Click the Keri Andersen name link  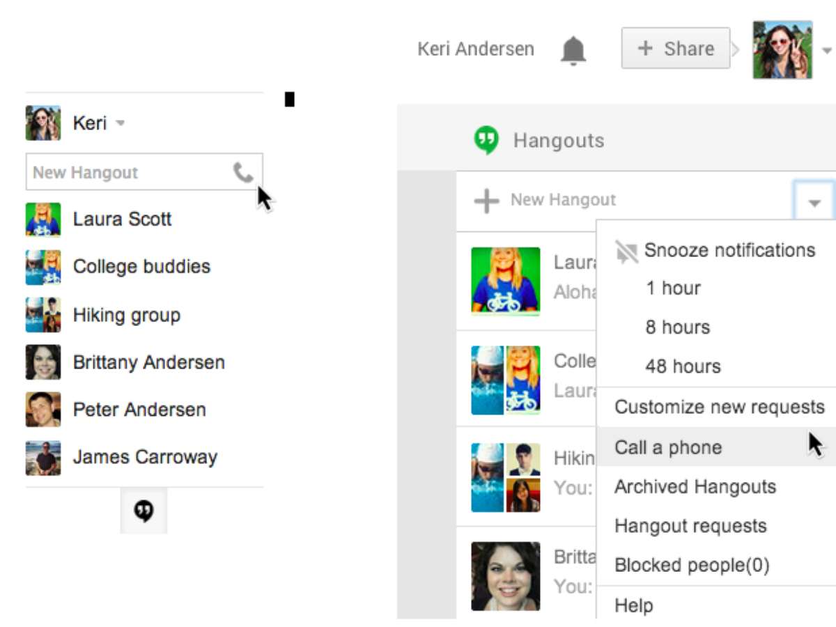tap(476, 49)
